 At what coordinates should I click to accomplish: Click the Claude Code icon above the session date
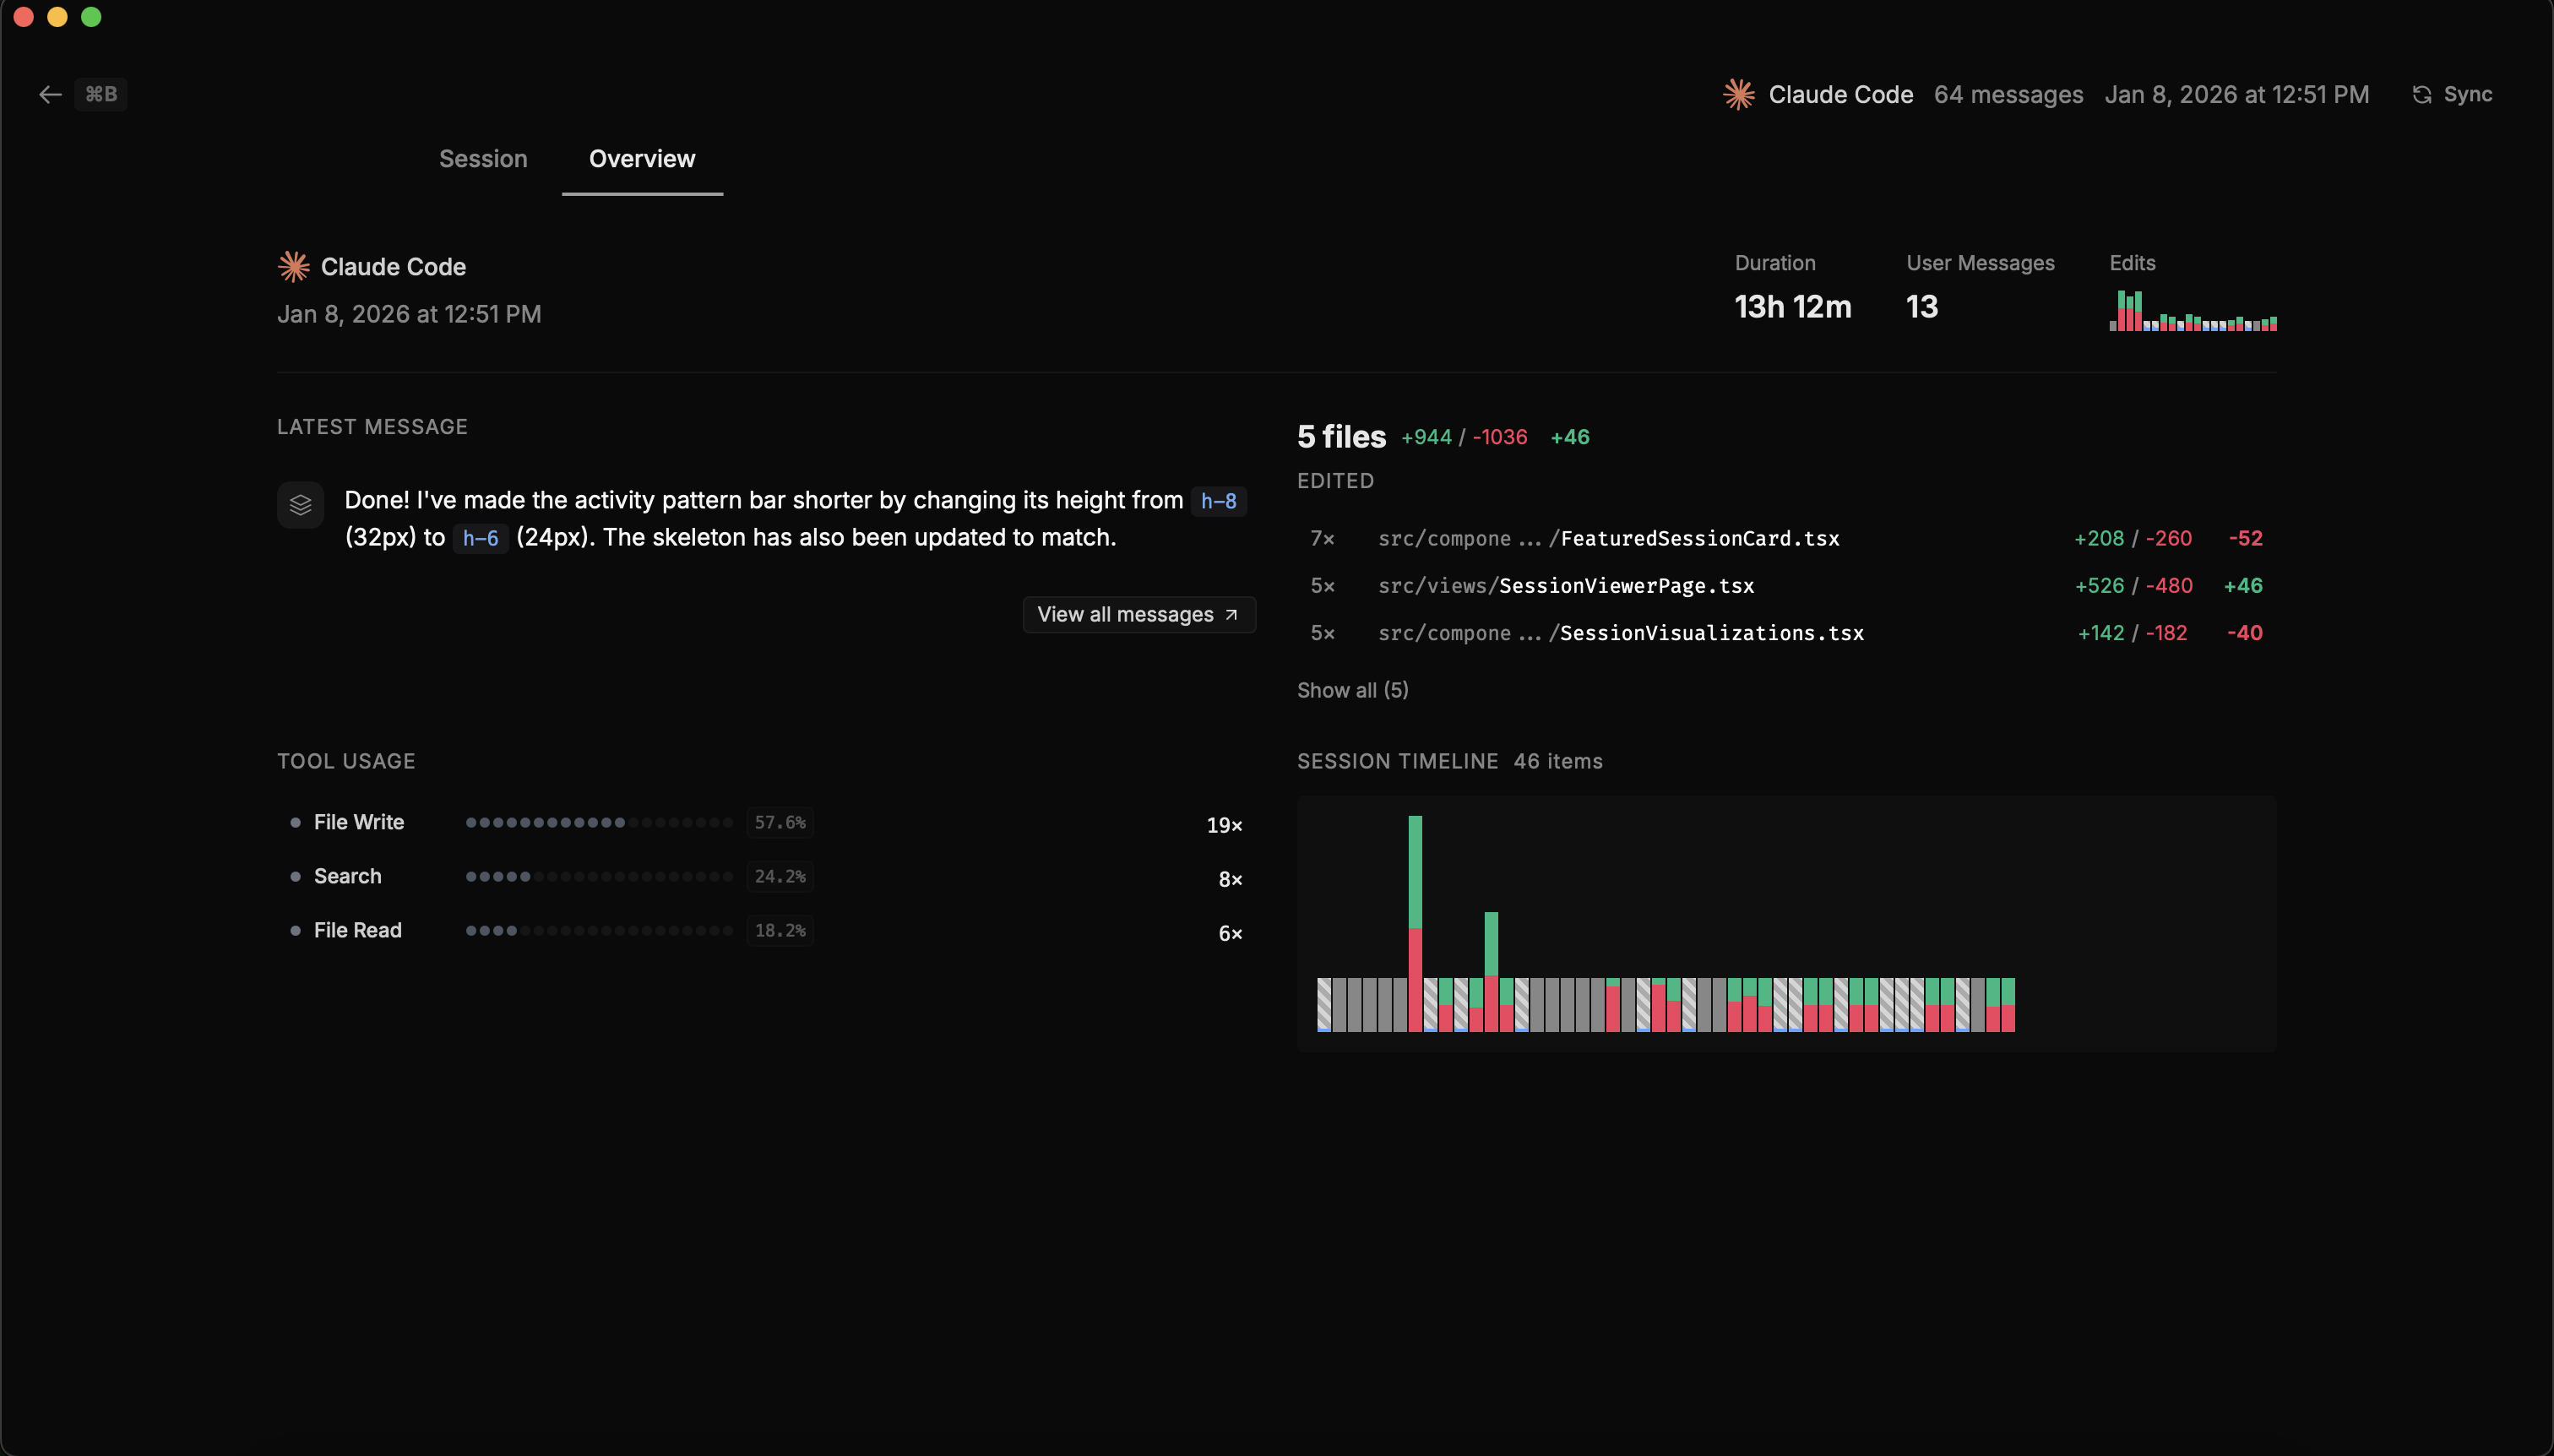tap(293, 266)
